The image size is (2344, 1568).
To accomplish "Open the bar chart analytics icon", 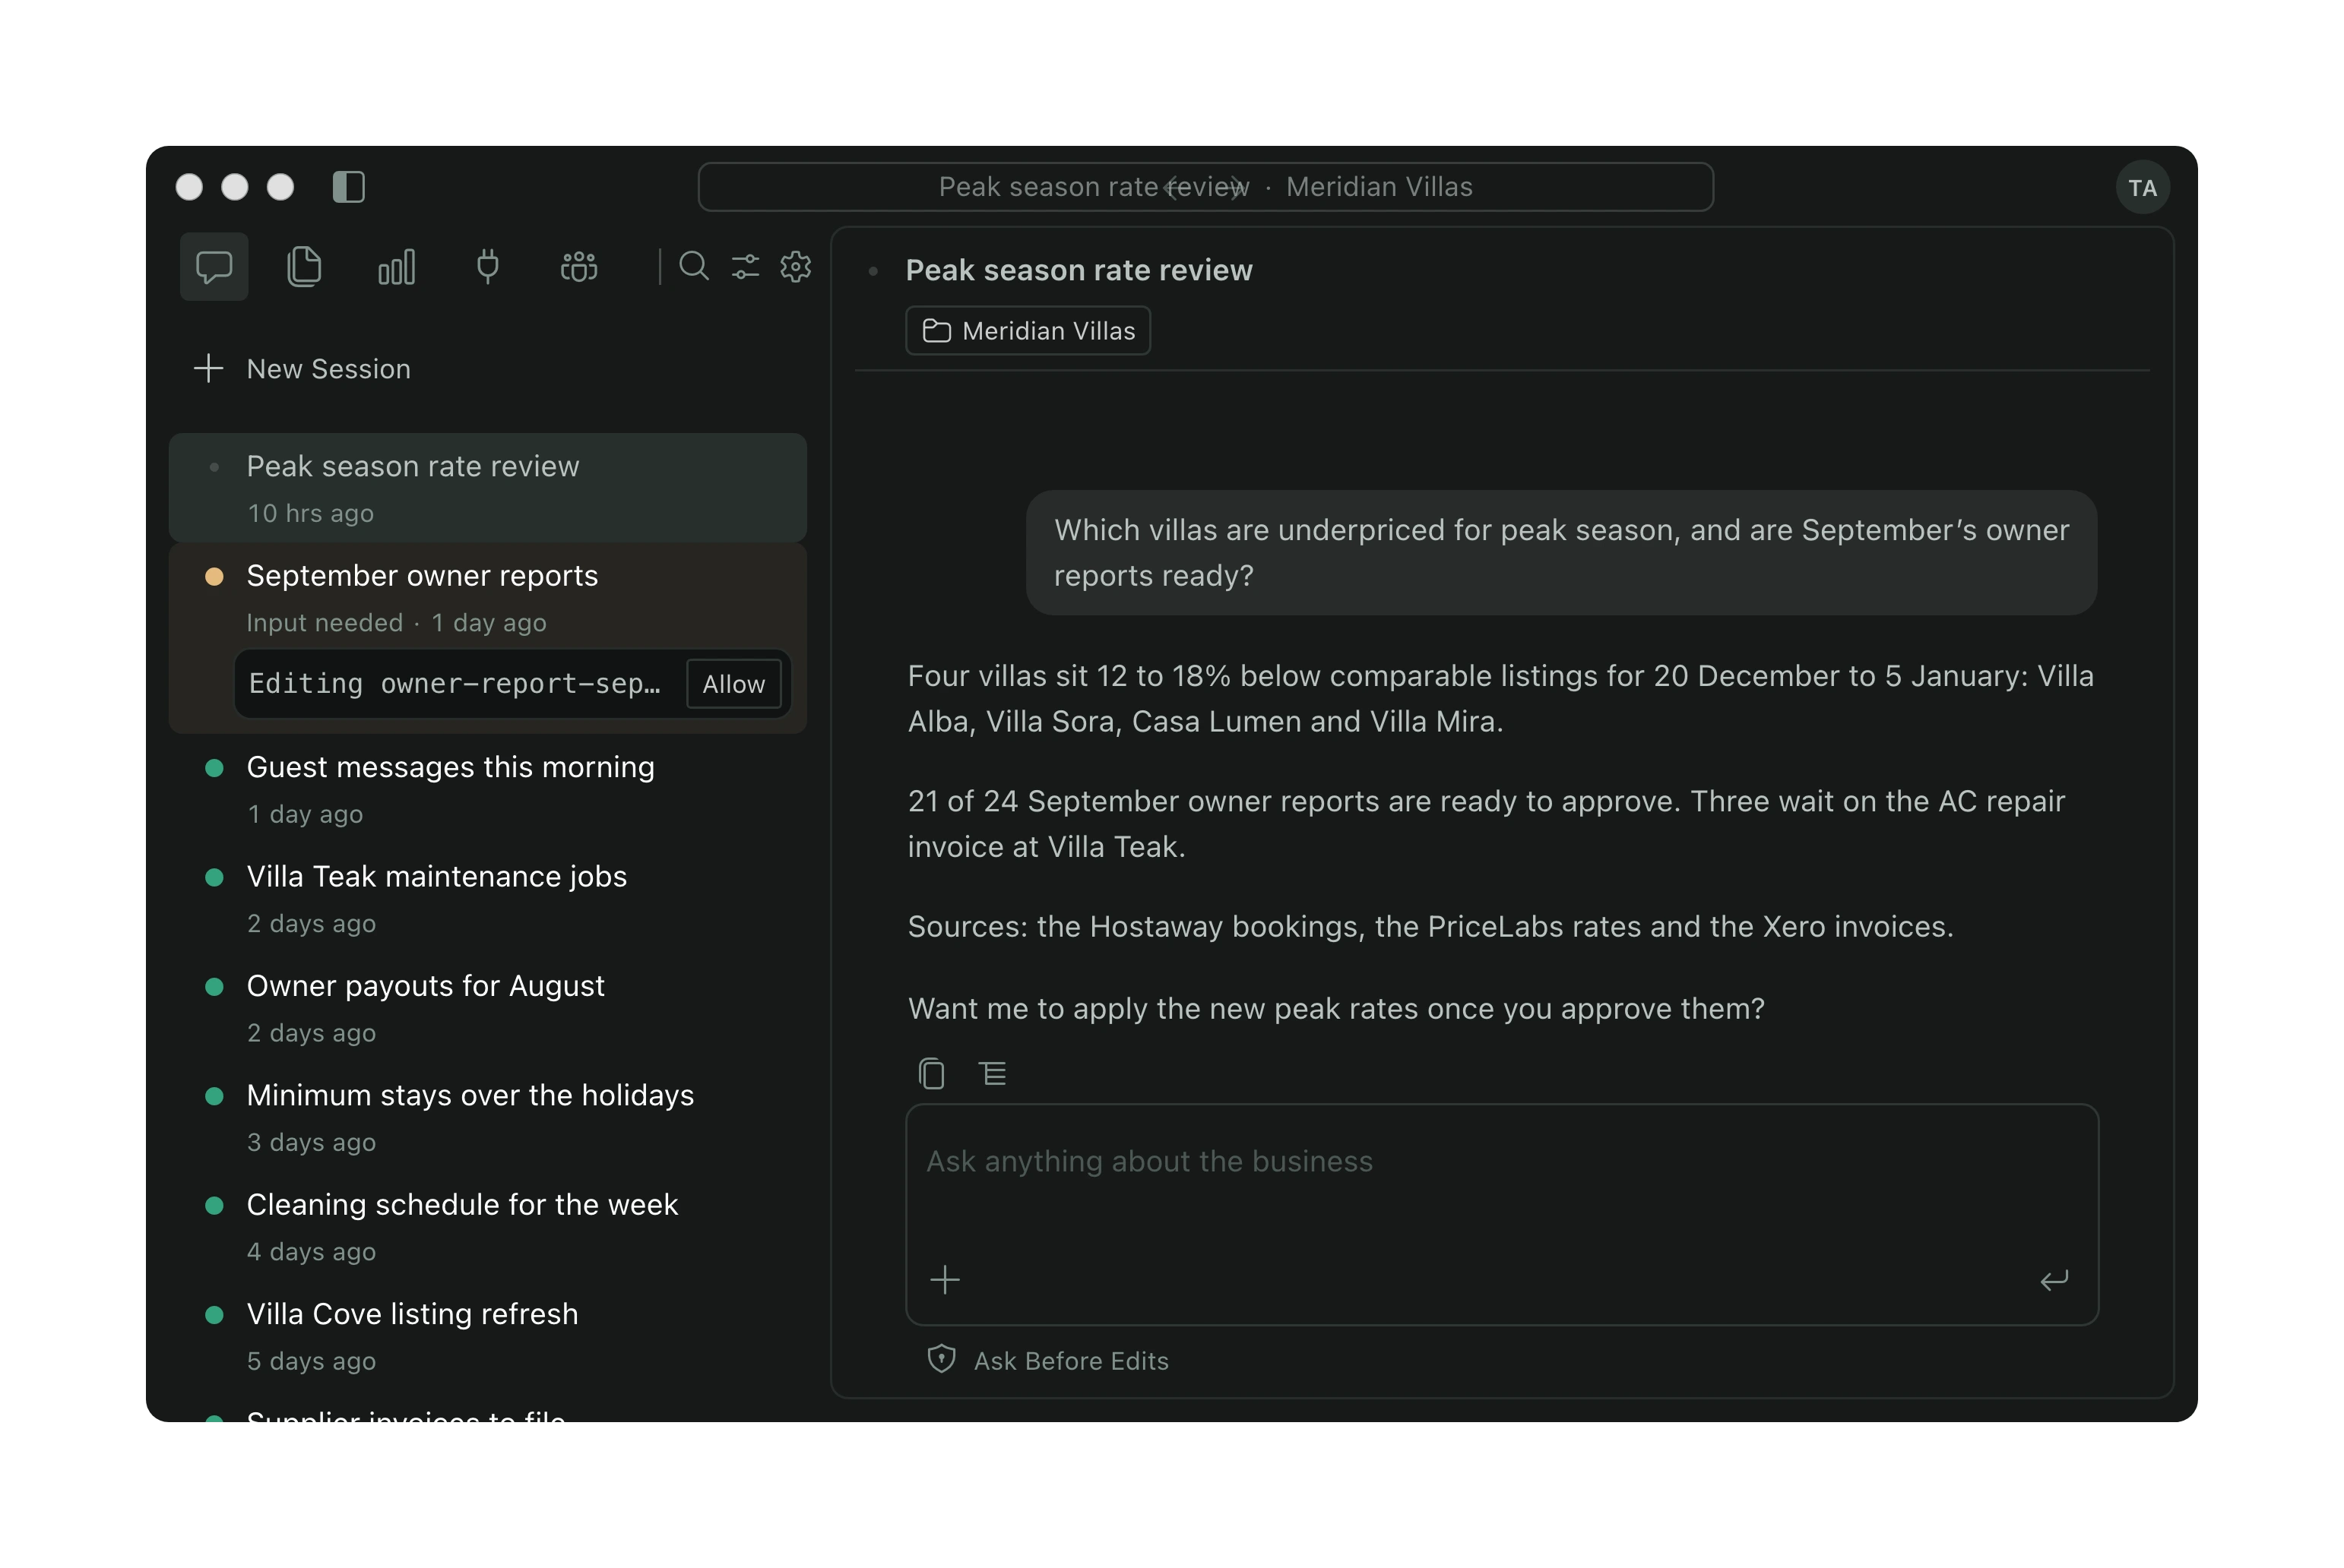I will pyautogui.click(x=396, y=267).
